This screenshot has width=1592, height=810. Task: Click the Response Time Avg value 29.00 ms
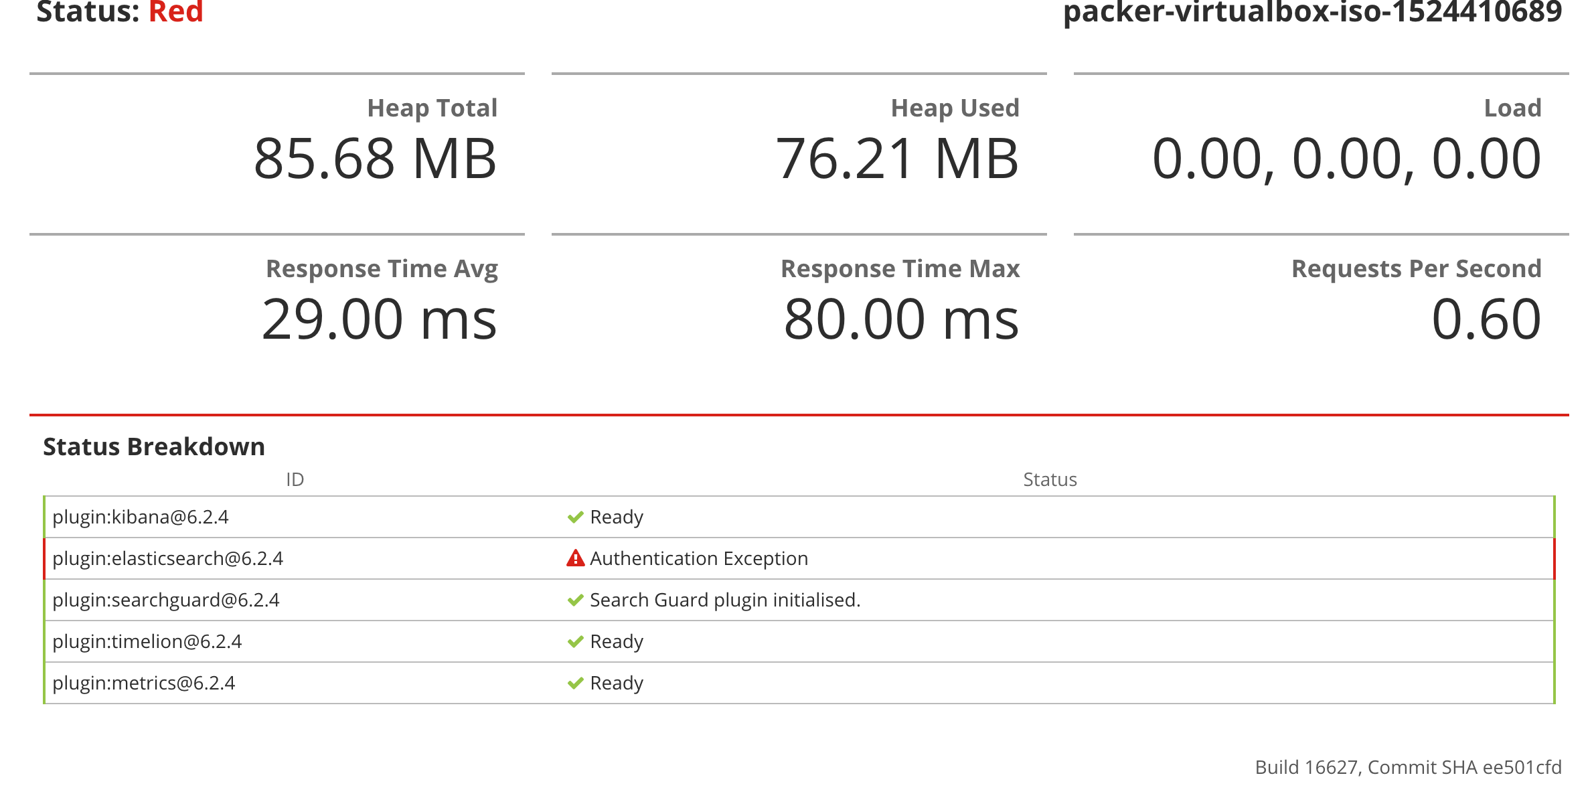(380, 320)
